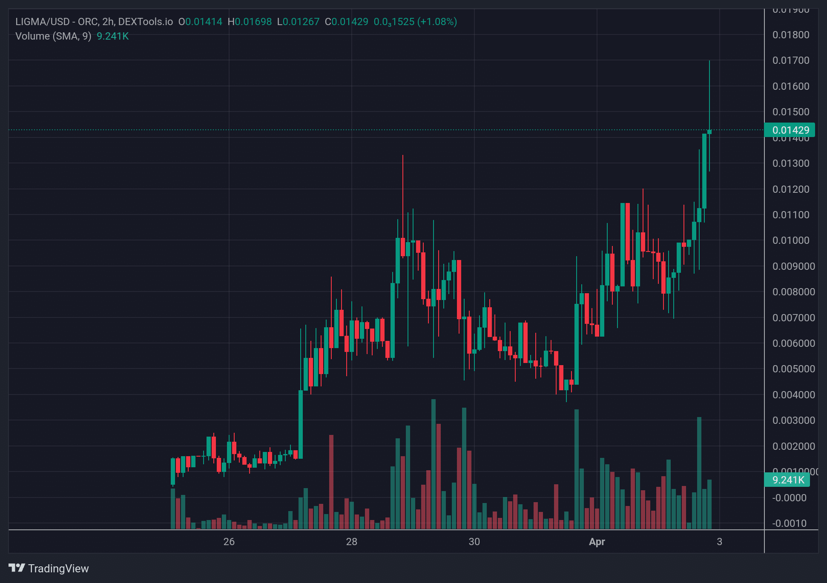This screenshot has height=583, width=827.
Task: Click the Apr month label on time axis
Action: (x=597, y=542)
